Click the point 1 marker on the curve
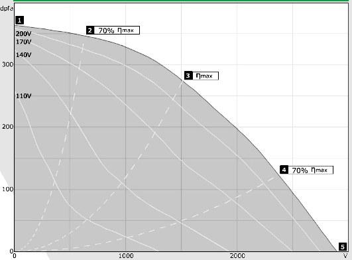This screenshot has width=352, height=260. pos(19,21)
